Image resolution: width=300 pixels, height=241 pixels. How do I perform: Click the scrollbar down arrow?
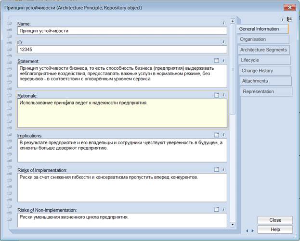click(233, 225)
